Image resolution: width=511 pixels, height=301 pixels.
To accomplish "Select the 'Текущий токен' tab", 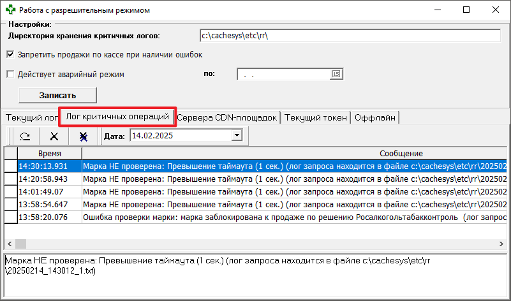I will [x=316, y=117].
